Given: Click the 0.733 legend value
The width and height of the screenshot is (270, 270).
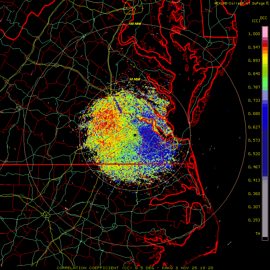Looking at the screenshot, I should (x=254, y=100).
